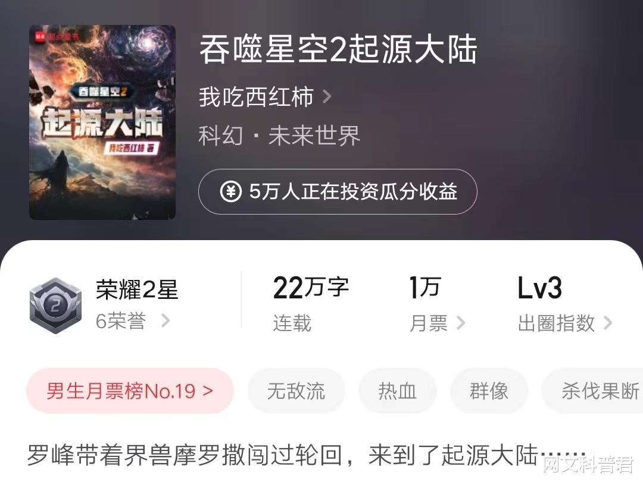Expand the 6荣誉 chevron arrow
This screenshot has height=485, width=643.
tap(166, 320)
